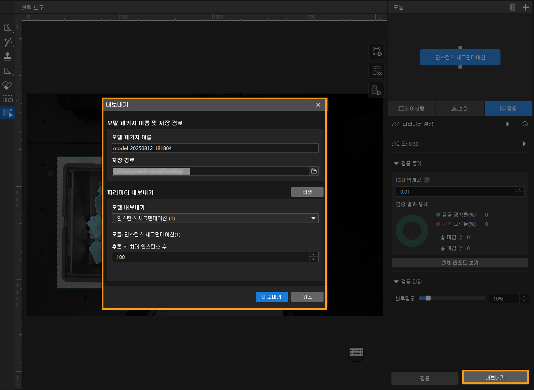Switch to the 레이블링 tab
This screenshot has width=534, height=390.
click(x=412, y=108)
